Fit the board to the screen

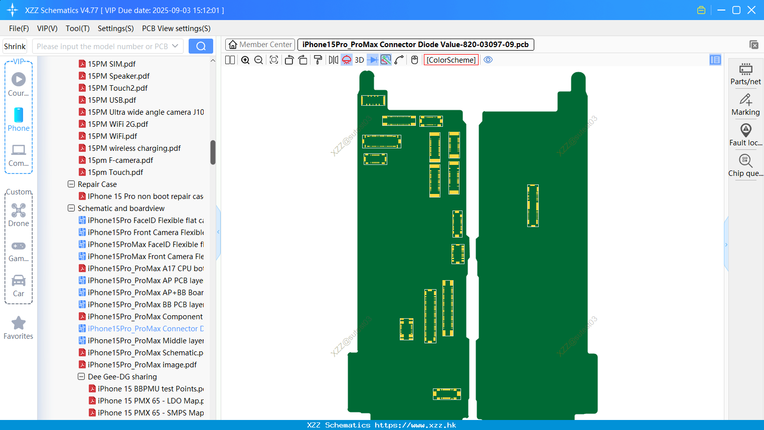[274, 60]
